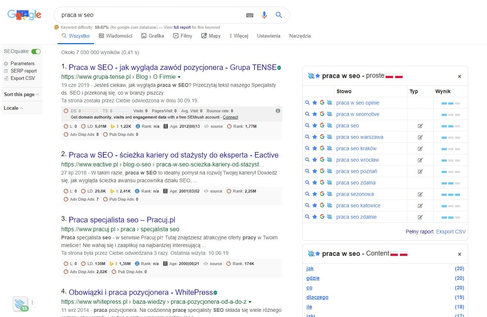Click the SEMrush 'Connect' link
The width and height of the screenshot is (487, 317).
(x=230, y=117)
